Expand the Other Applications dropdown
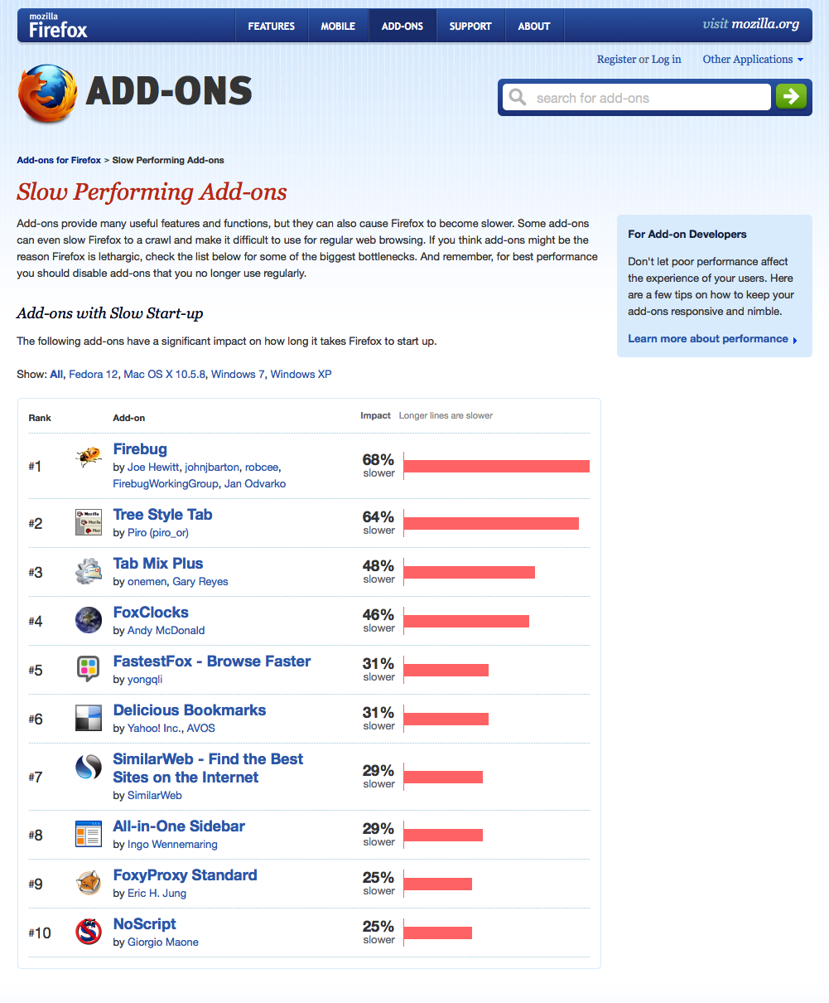Screen dimensions: 829x1003 click(753, 60)
